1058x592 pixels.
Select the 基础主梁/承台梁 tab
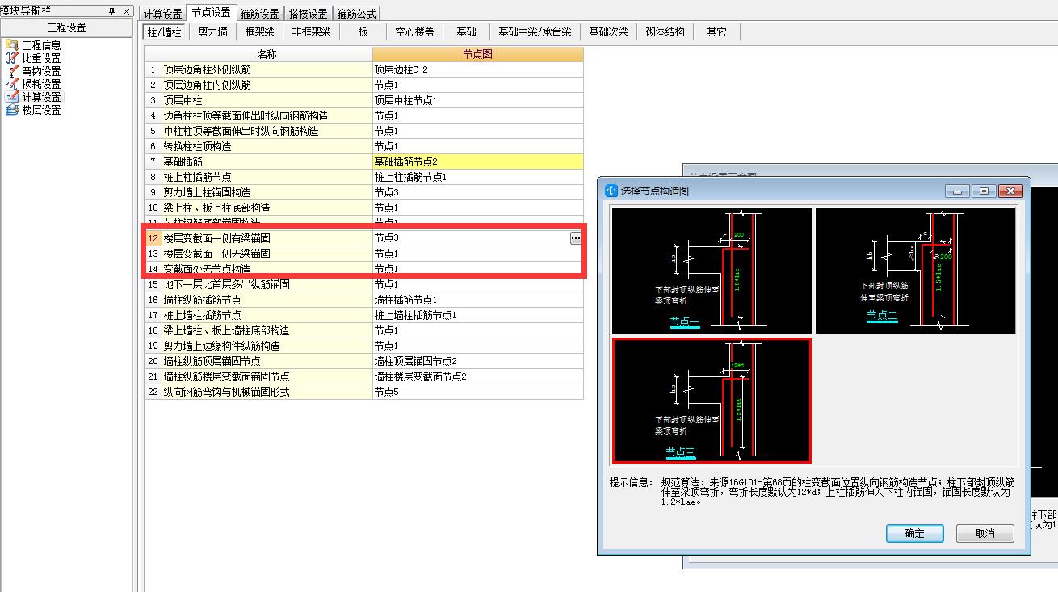click(x=534, y=31)
